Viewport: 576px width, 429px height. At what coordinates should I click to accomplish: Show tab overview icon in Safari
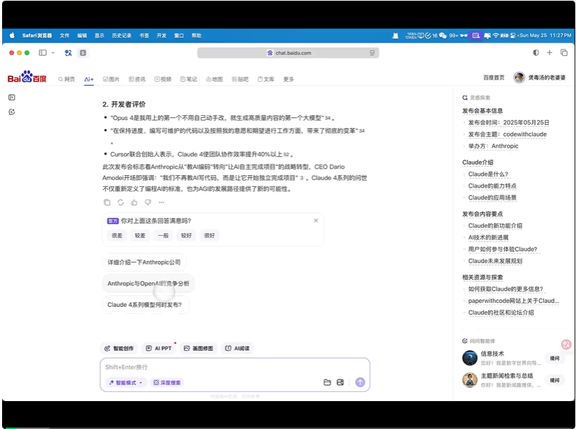[x=564, y=52]
